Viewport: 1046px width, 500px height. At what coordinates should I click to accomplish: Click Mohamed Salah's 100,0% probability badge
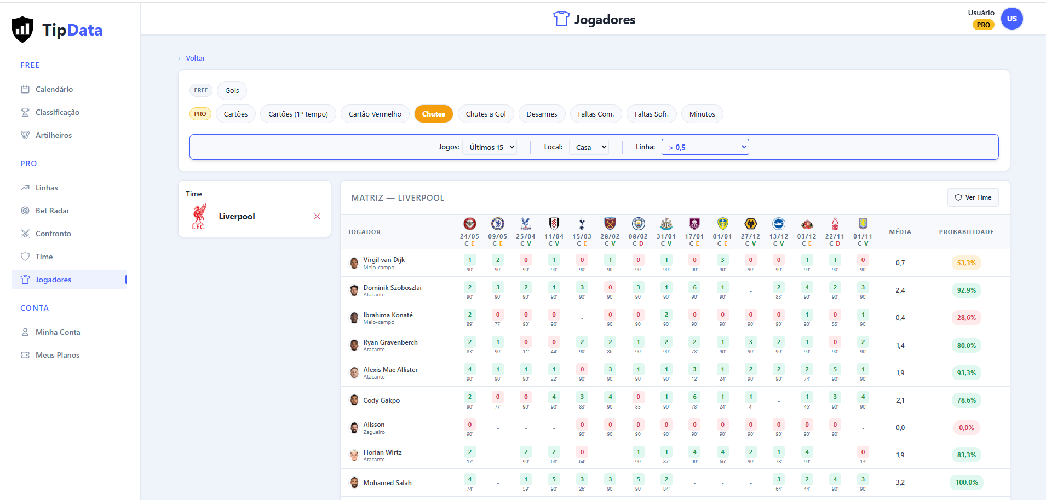pos(967,482)
